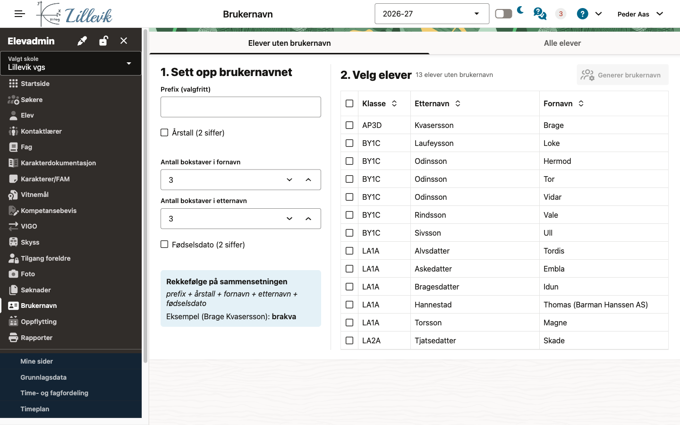Open the Peder Aas user menu
This screenshot has width=680, height=425.
640,14
